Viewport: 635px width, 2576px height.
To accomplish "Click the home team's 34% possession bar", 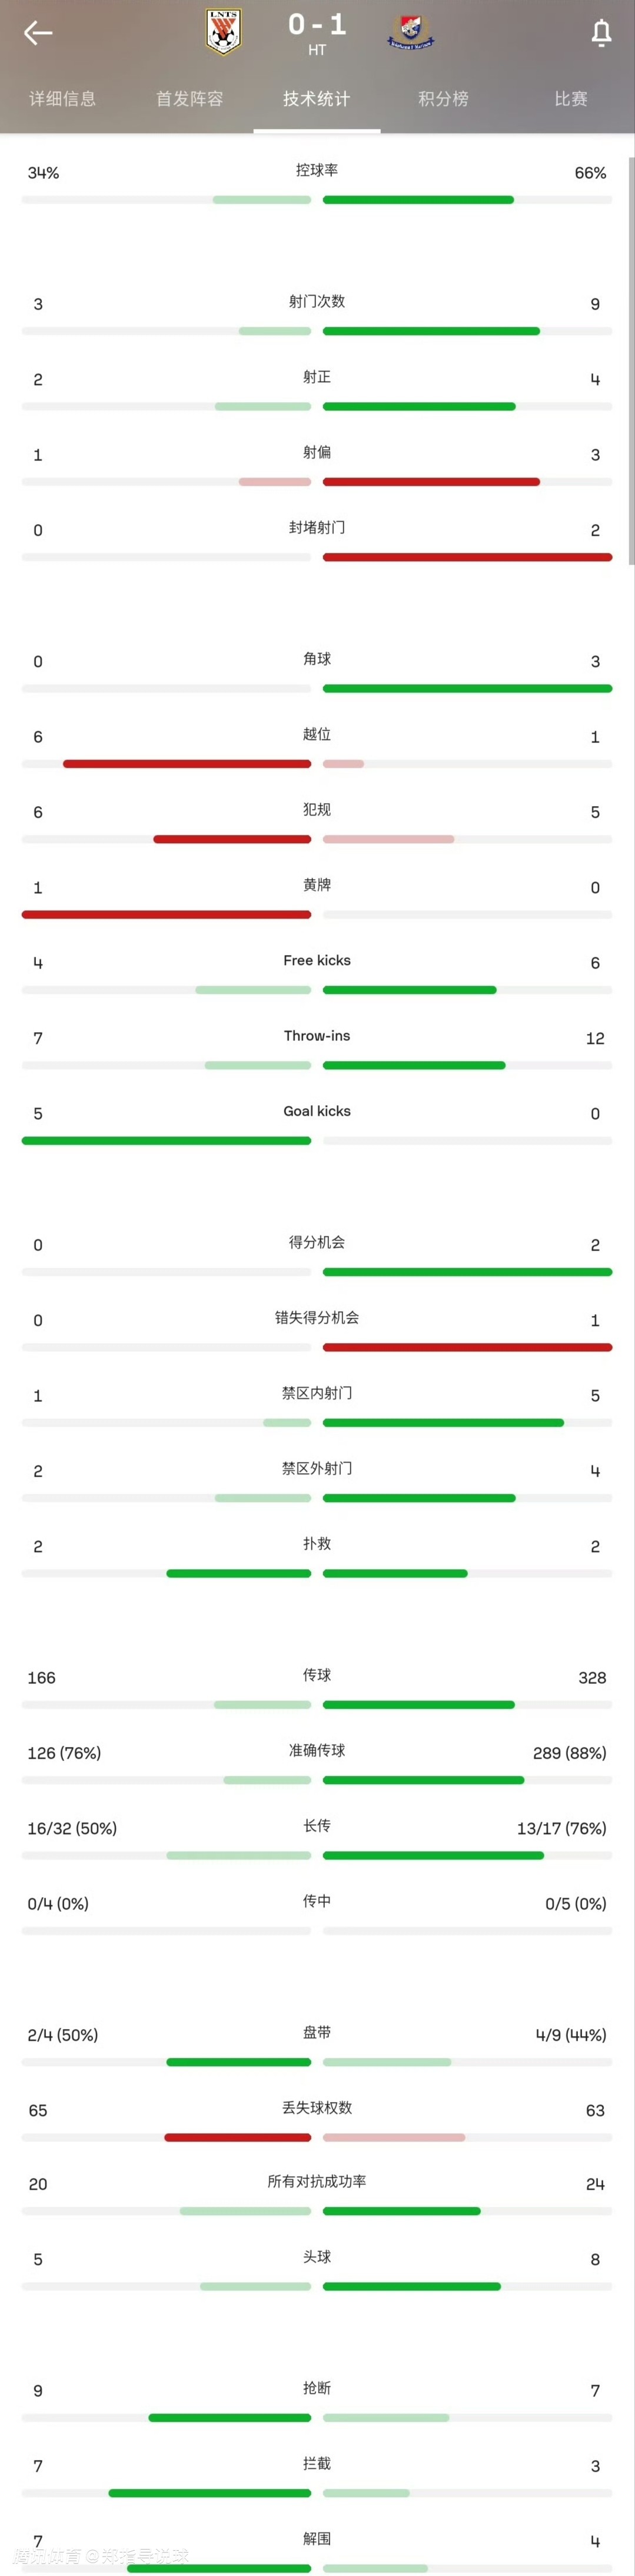I will click(262, 200).
